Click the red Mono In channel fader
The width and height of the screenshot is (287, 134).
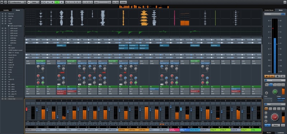point(27,109)
